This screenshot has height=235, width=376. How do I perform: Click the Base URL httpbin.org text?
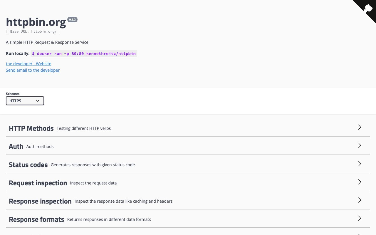33,31
